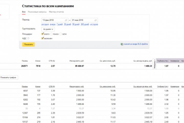Click the total spend value "95 499.97"
184x123 pixels.
(x=79, y=66)
